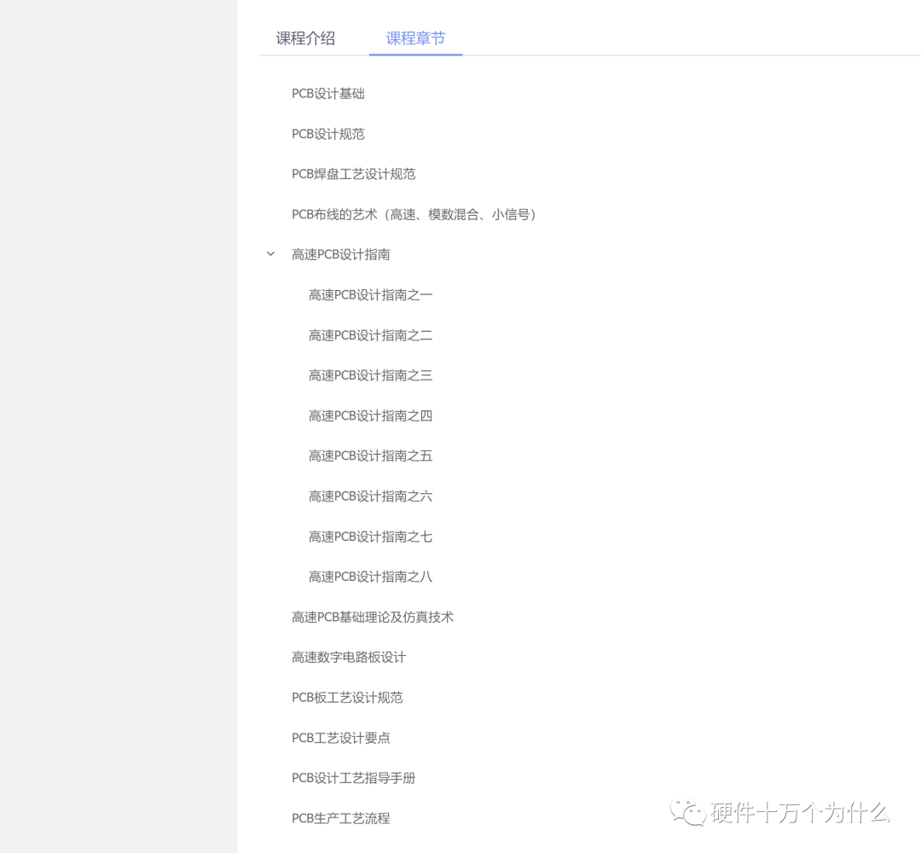Select the 课程章节 tab
This screenshot has width=921, height=853.
(415, 38)
